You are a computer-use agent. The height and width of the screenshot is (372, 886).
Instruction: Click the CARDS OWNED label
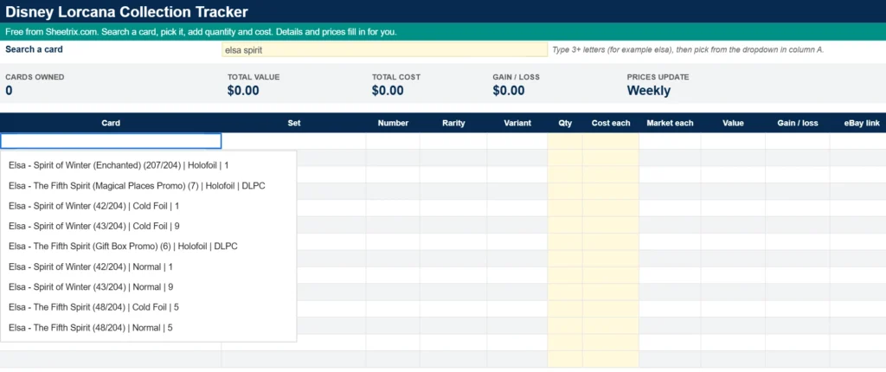(x=35, y=77)
